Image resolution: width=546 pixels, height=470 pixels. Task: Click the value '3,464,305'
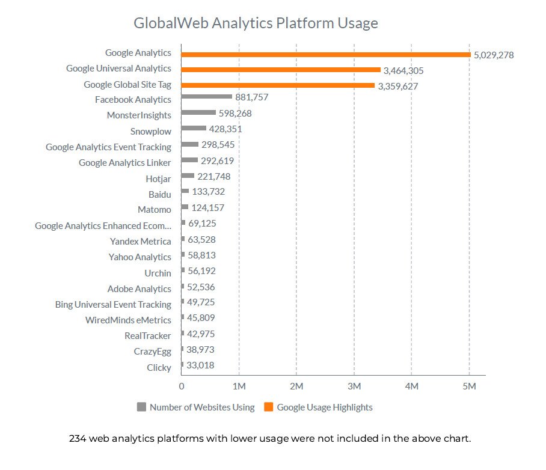click(x=403, y=71)
